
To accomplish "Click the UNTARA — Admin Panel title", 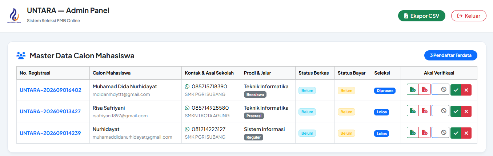I will [x=68, y=10].
